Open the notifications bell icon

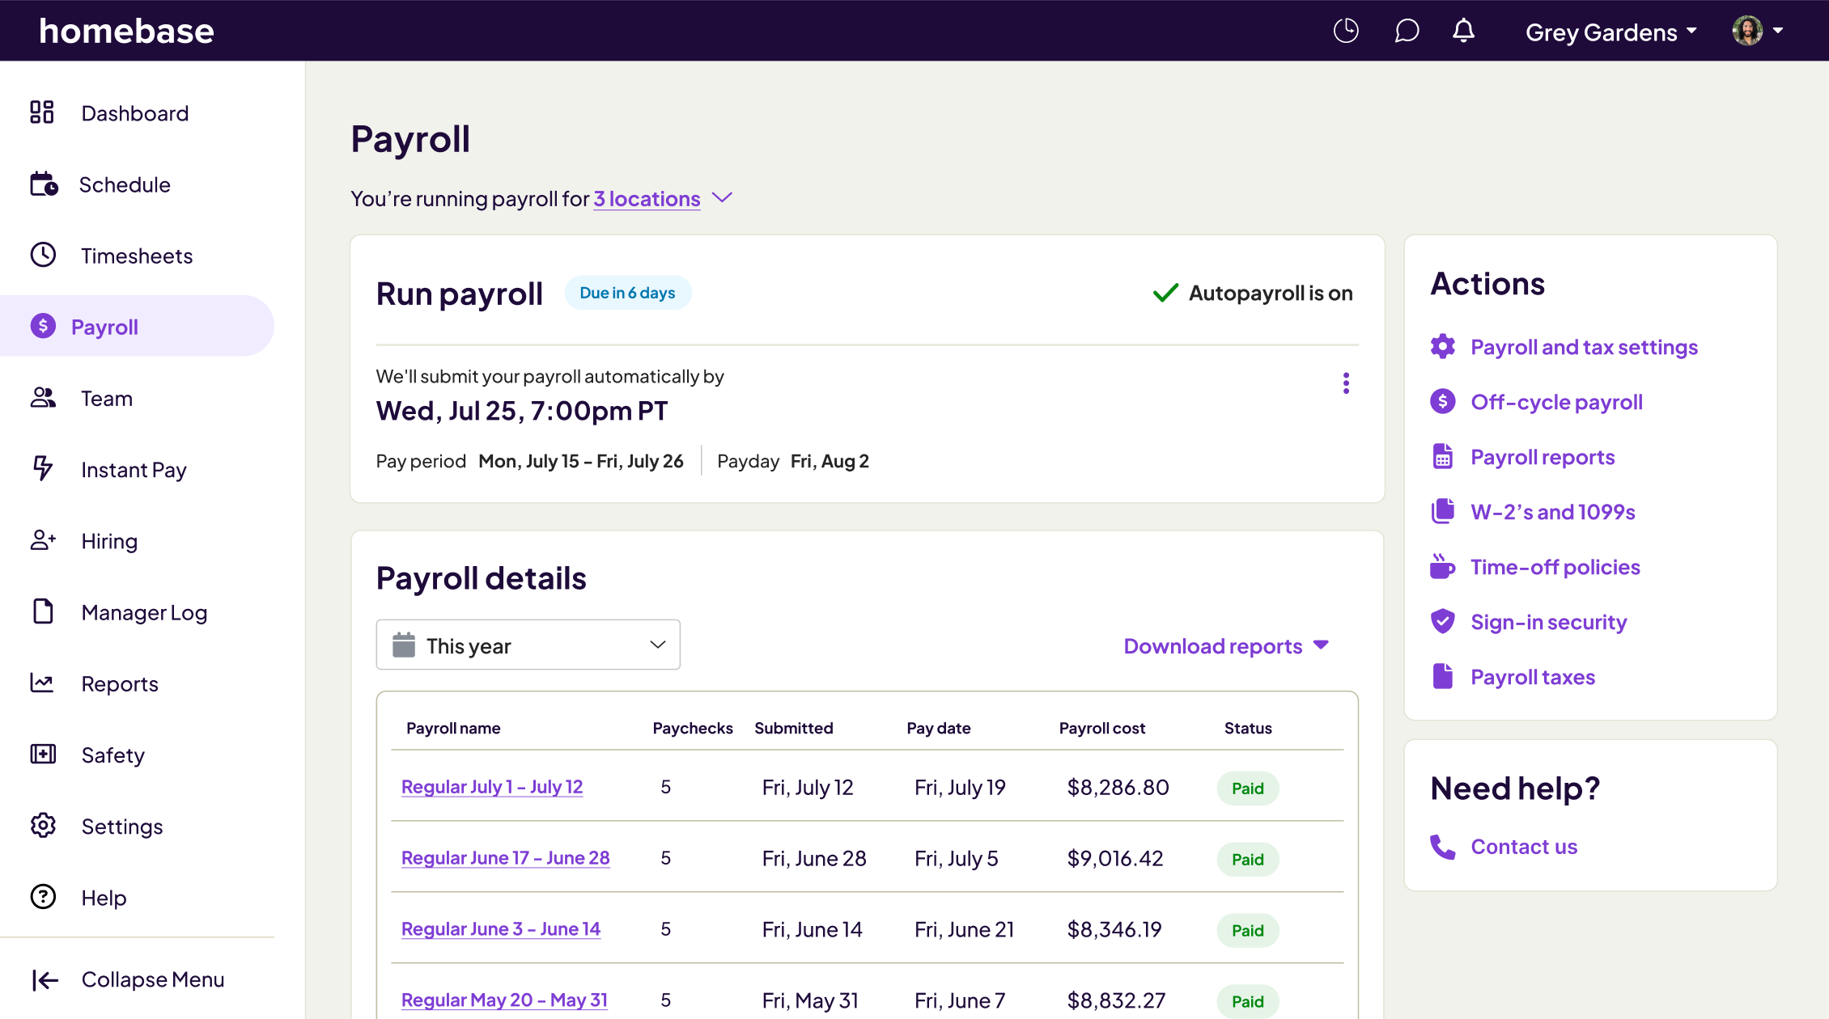click(1463, 31)
